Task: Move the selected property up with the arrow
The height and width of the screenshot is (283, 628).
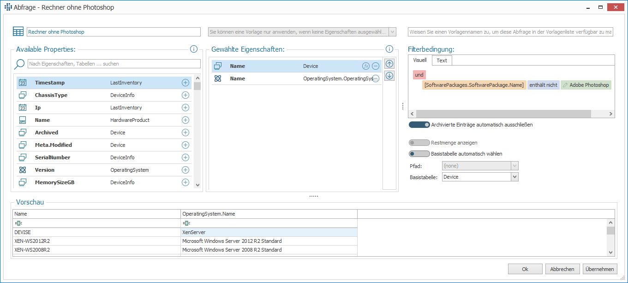Action: point(389,64)
